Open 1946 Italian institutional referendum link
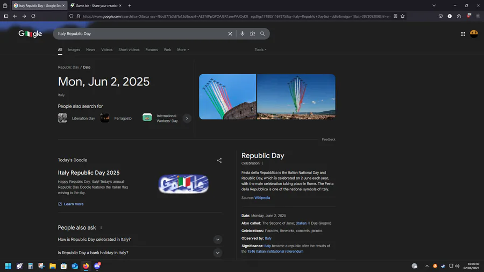The image size is (484, 272). tap(275, 252)
